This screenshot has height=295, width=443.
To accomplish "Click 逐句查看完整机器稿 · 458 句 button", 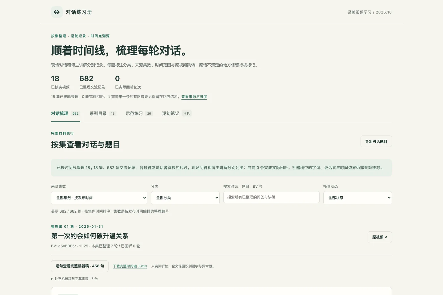I will point(80,266).
